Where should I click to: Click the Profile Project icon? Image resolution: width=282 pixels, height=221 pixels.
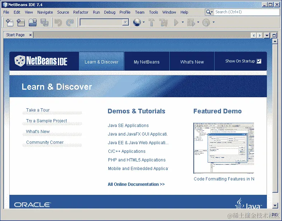(x=206, y=23)
